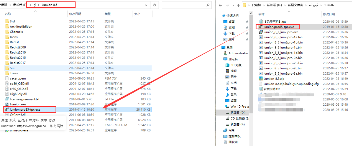The height and width of the screenshot is (146, 352).
Task: Sort by 类型 column header
Action: (x=108, y=14)
